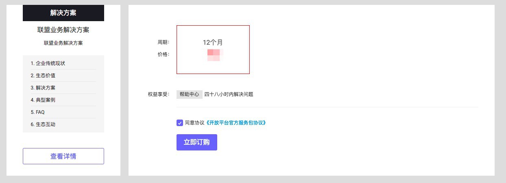Open the 5. FAQ entry
The image size is (506, 183).
coord(38,112)
